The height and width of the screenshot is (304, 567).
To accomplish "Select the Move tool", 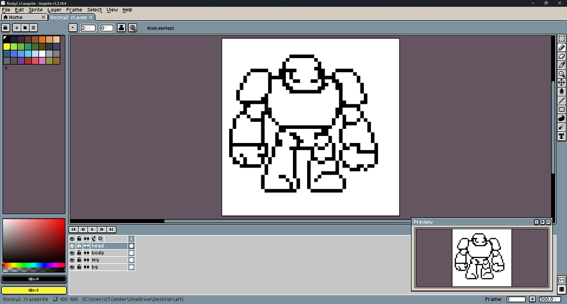I will click(x=562, y=83).
